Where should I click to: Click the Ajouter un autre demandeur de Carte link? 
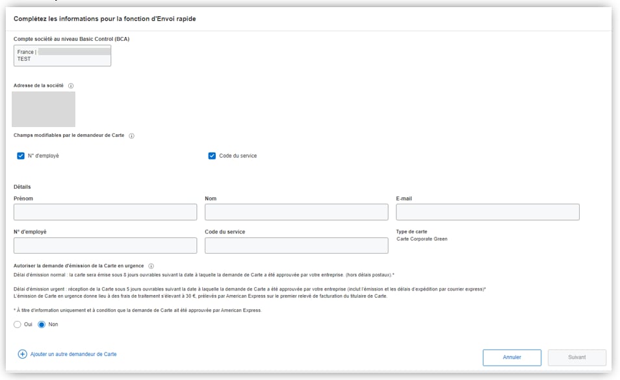(73, 354)
